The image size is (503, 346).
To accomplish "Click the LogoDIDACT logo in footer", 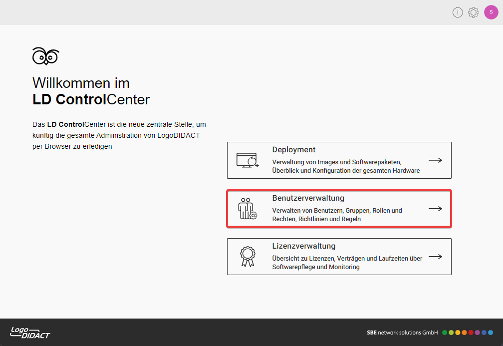I will point(30,333).
